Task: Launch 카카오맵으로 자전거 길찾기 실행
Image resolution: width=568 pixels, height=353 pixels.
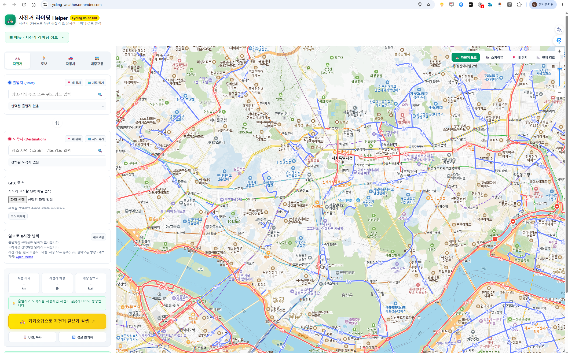Action: (57, 321)
